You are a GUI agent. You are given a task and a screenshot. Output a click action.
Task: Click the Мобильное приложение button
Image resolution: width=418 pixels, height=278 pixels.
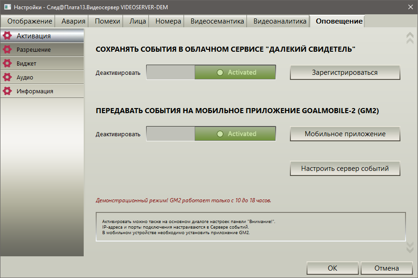(345, 134)
